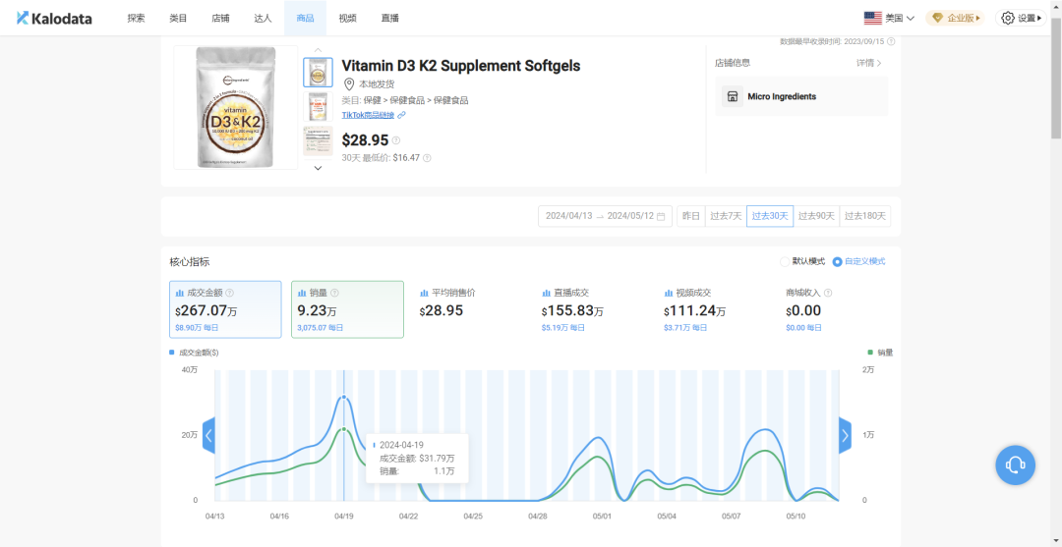This screenshot has height=547, width=1062.
Task: Toggle the blue 成交金额($) chart legend
Action: [x=194, y=353]
